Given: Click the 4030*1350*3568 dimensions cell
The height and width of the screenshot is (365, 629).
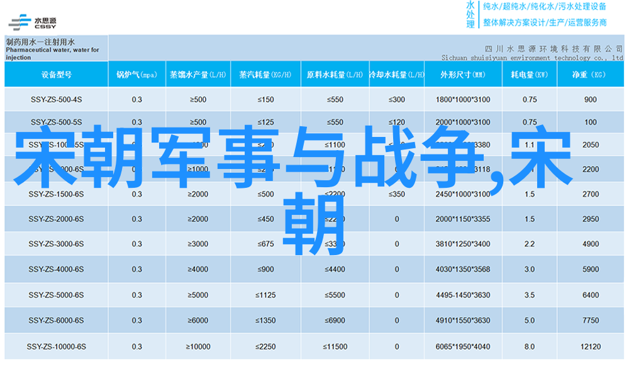Looking at the screenshot, I should tap(463, 270).
